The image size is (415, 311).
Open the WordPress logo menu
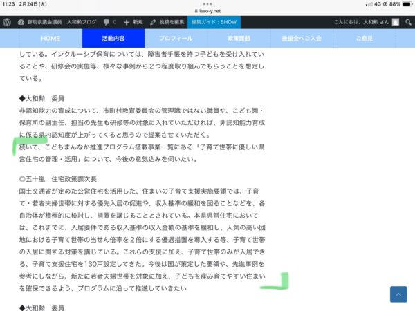(6, 22)
